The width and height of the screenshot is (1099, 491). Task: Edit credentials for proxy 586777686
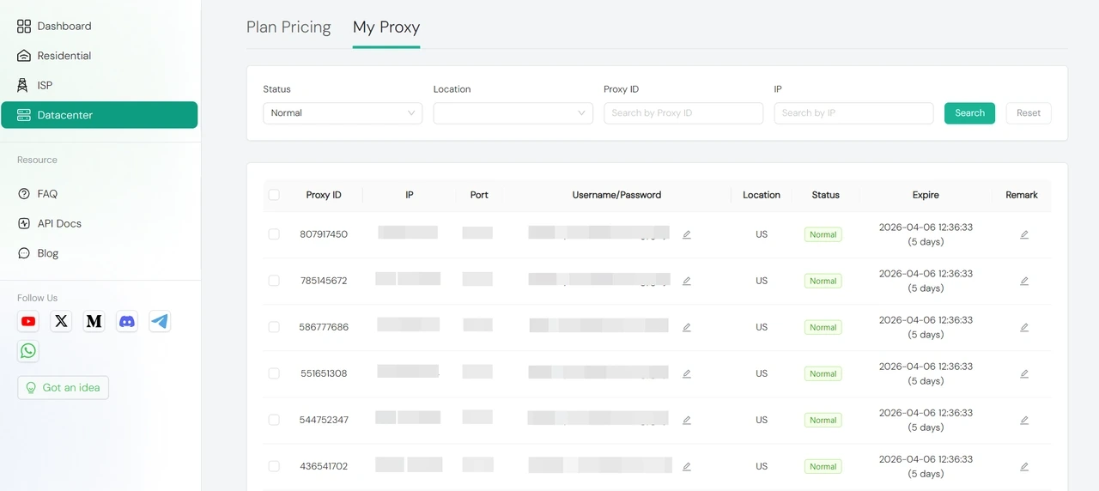[686, 327]
